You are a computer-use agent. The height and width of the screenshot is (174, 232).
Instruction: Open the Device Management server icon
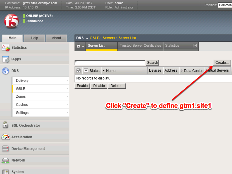pyautogui.click(x=5, y=148)
